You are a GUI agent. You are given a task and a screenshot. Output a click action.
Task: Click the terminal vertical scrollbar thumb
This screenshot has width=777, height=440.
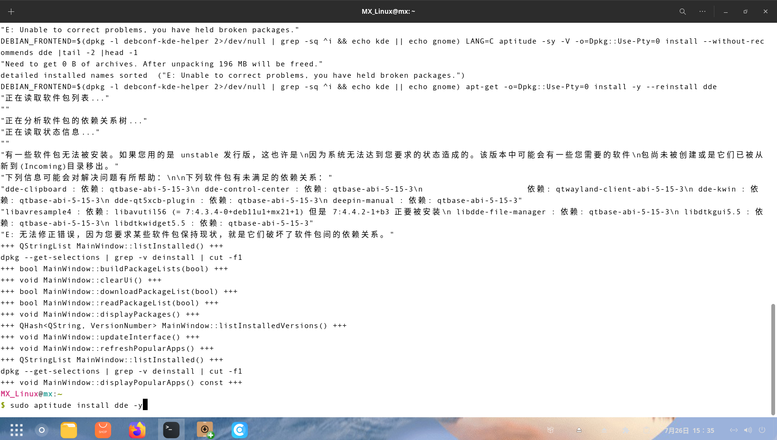point(773,359)
